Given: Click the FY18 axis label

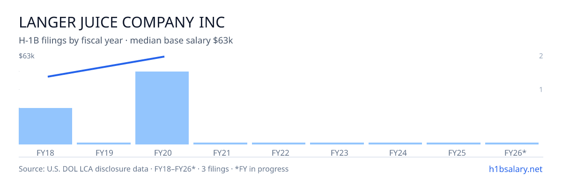Looking at the screenshot, I should coord(45,152).
